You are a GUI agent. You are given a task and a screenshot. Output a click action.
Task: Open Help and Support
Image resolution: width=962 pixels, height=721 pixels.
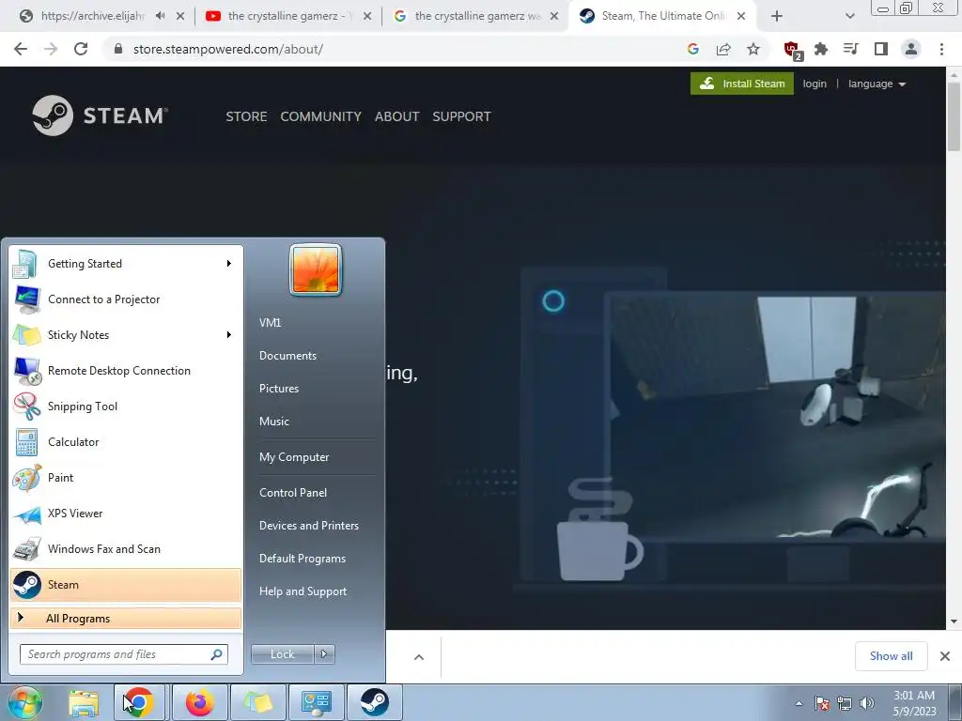pos(303,591)
